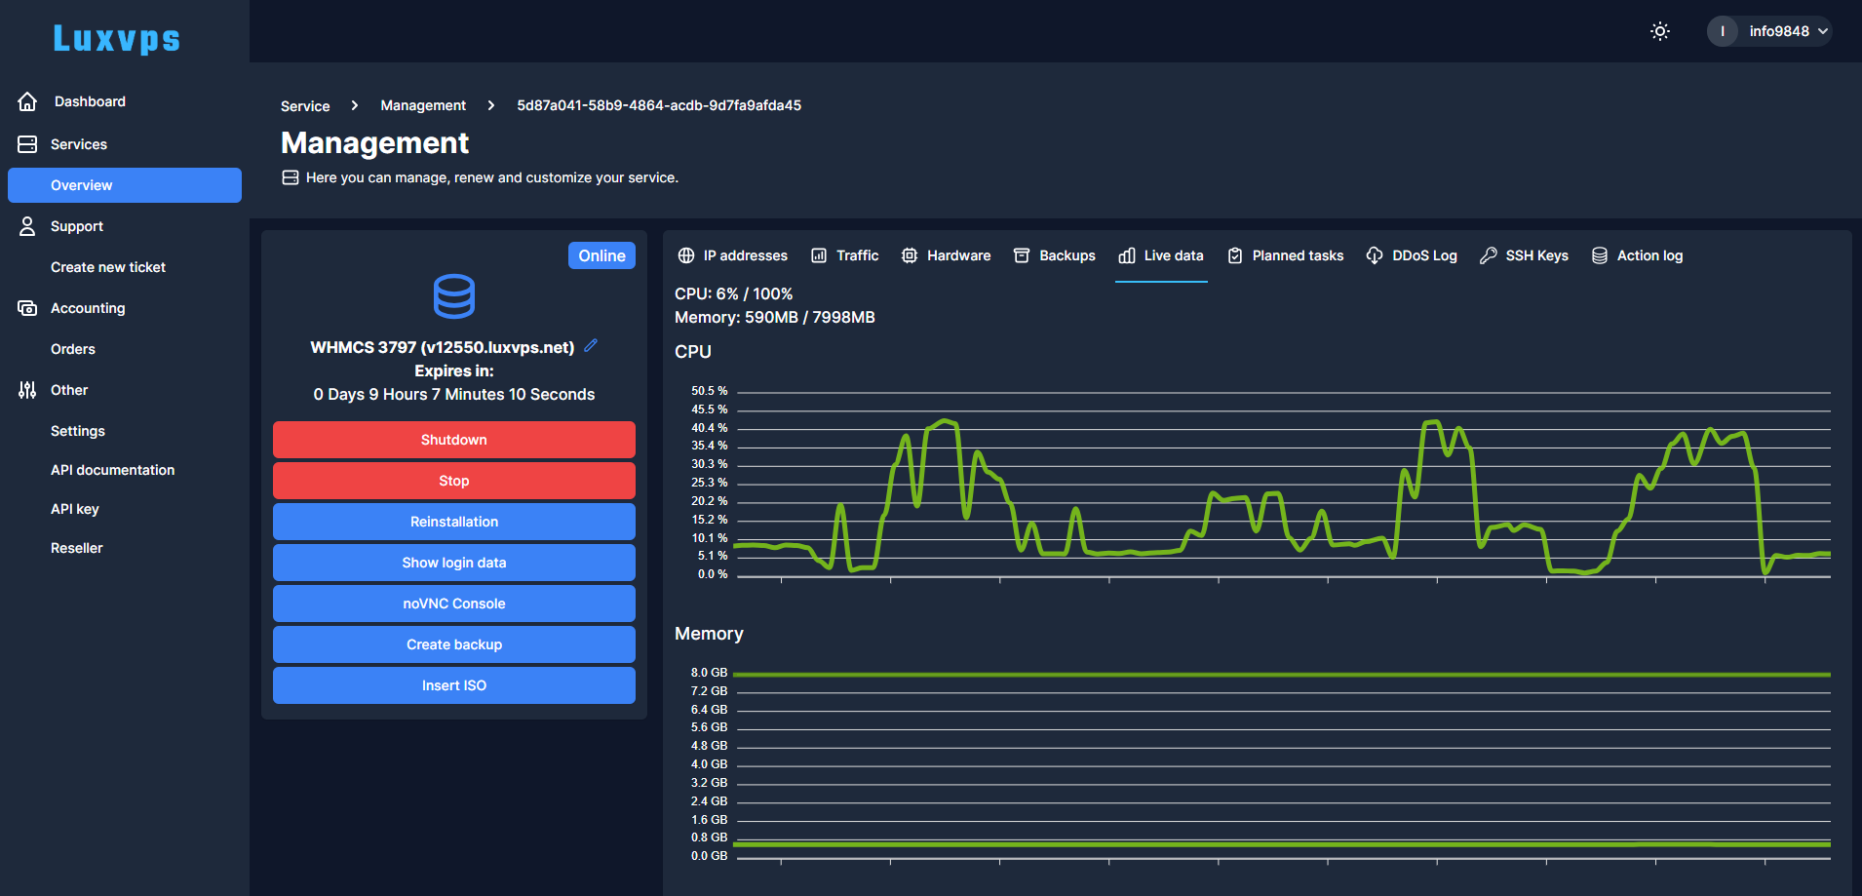Select the Live data tab
The image size is (1862, 896).
[1161, 255]
